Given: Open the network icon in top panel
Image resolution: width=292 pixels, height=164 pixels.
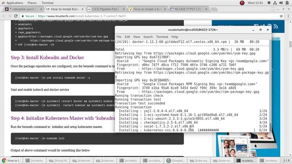Looking at the screenshot, I should coord(275,3).
